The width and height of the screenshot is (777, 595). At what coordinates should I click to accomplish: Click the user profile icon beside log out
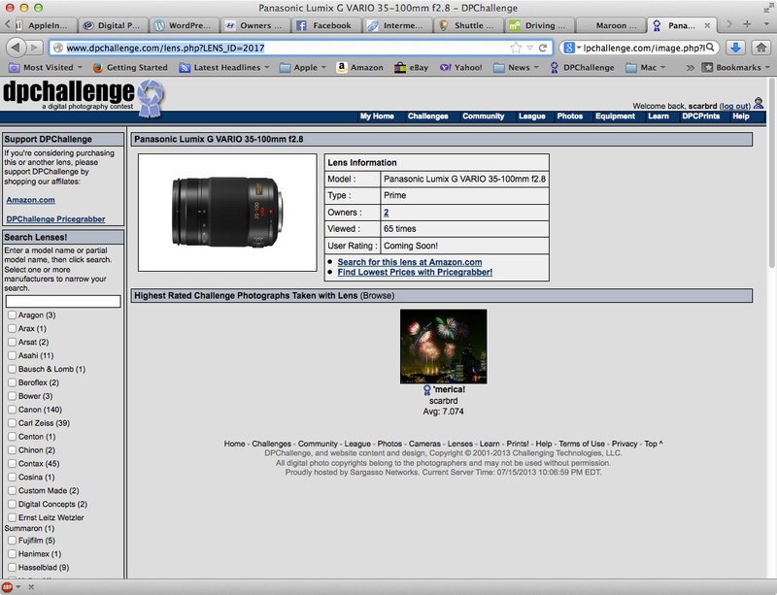759,104
